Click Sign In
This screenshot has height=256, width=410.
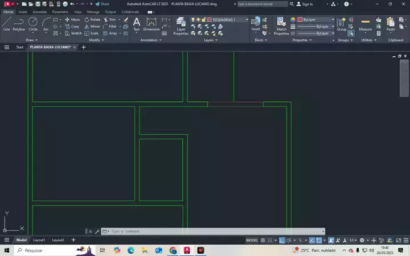[x=307, y=4]
